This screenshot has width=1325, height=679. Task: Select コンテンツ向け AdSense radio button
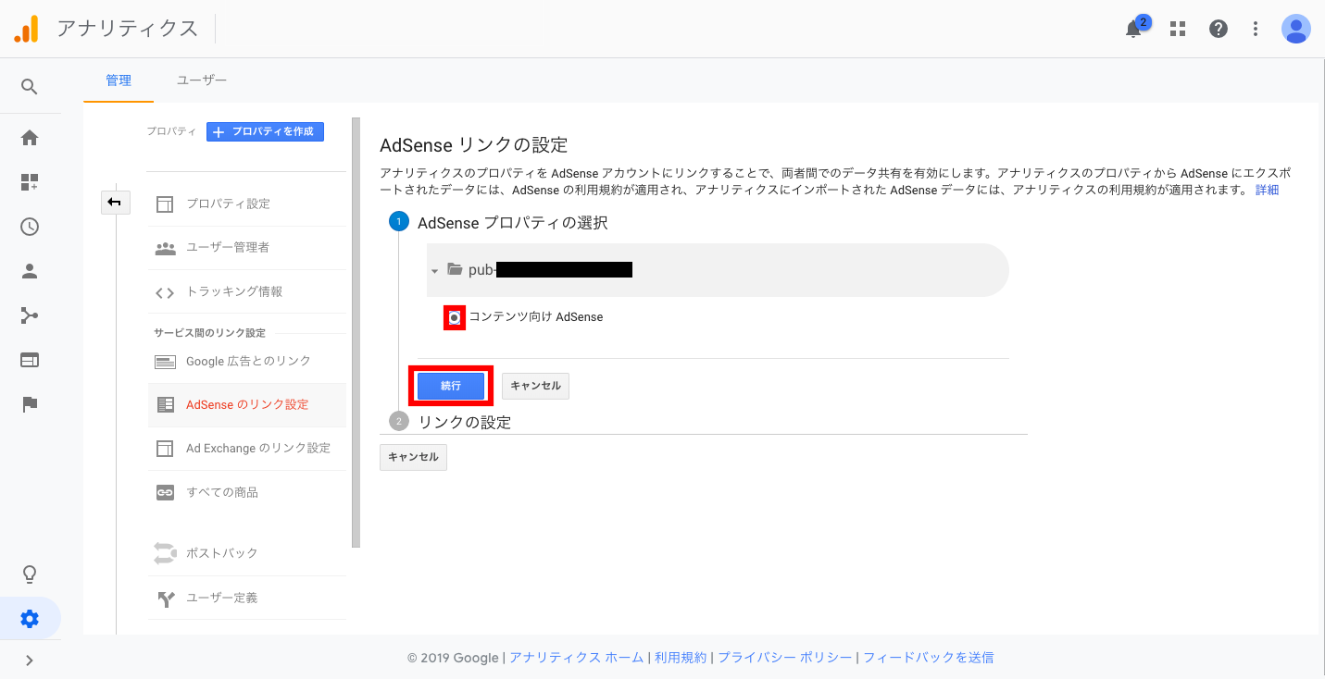click(x=455, y=317)
